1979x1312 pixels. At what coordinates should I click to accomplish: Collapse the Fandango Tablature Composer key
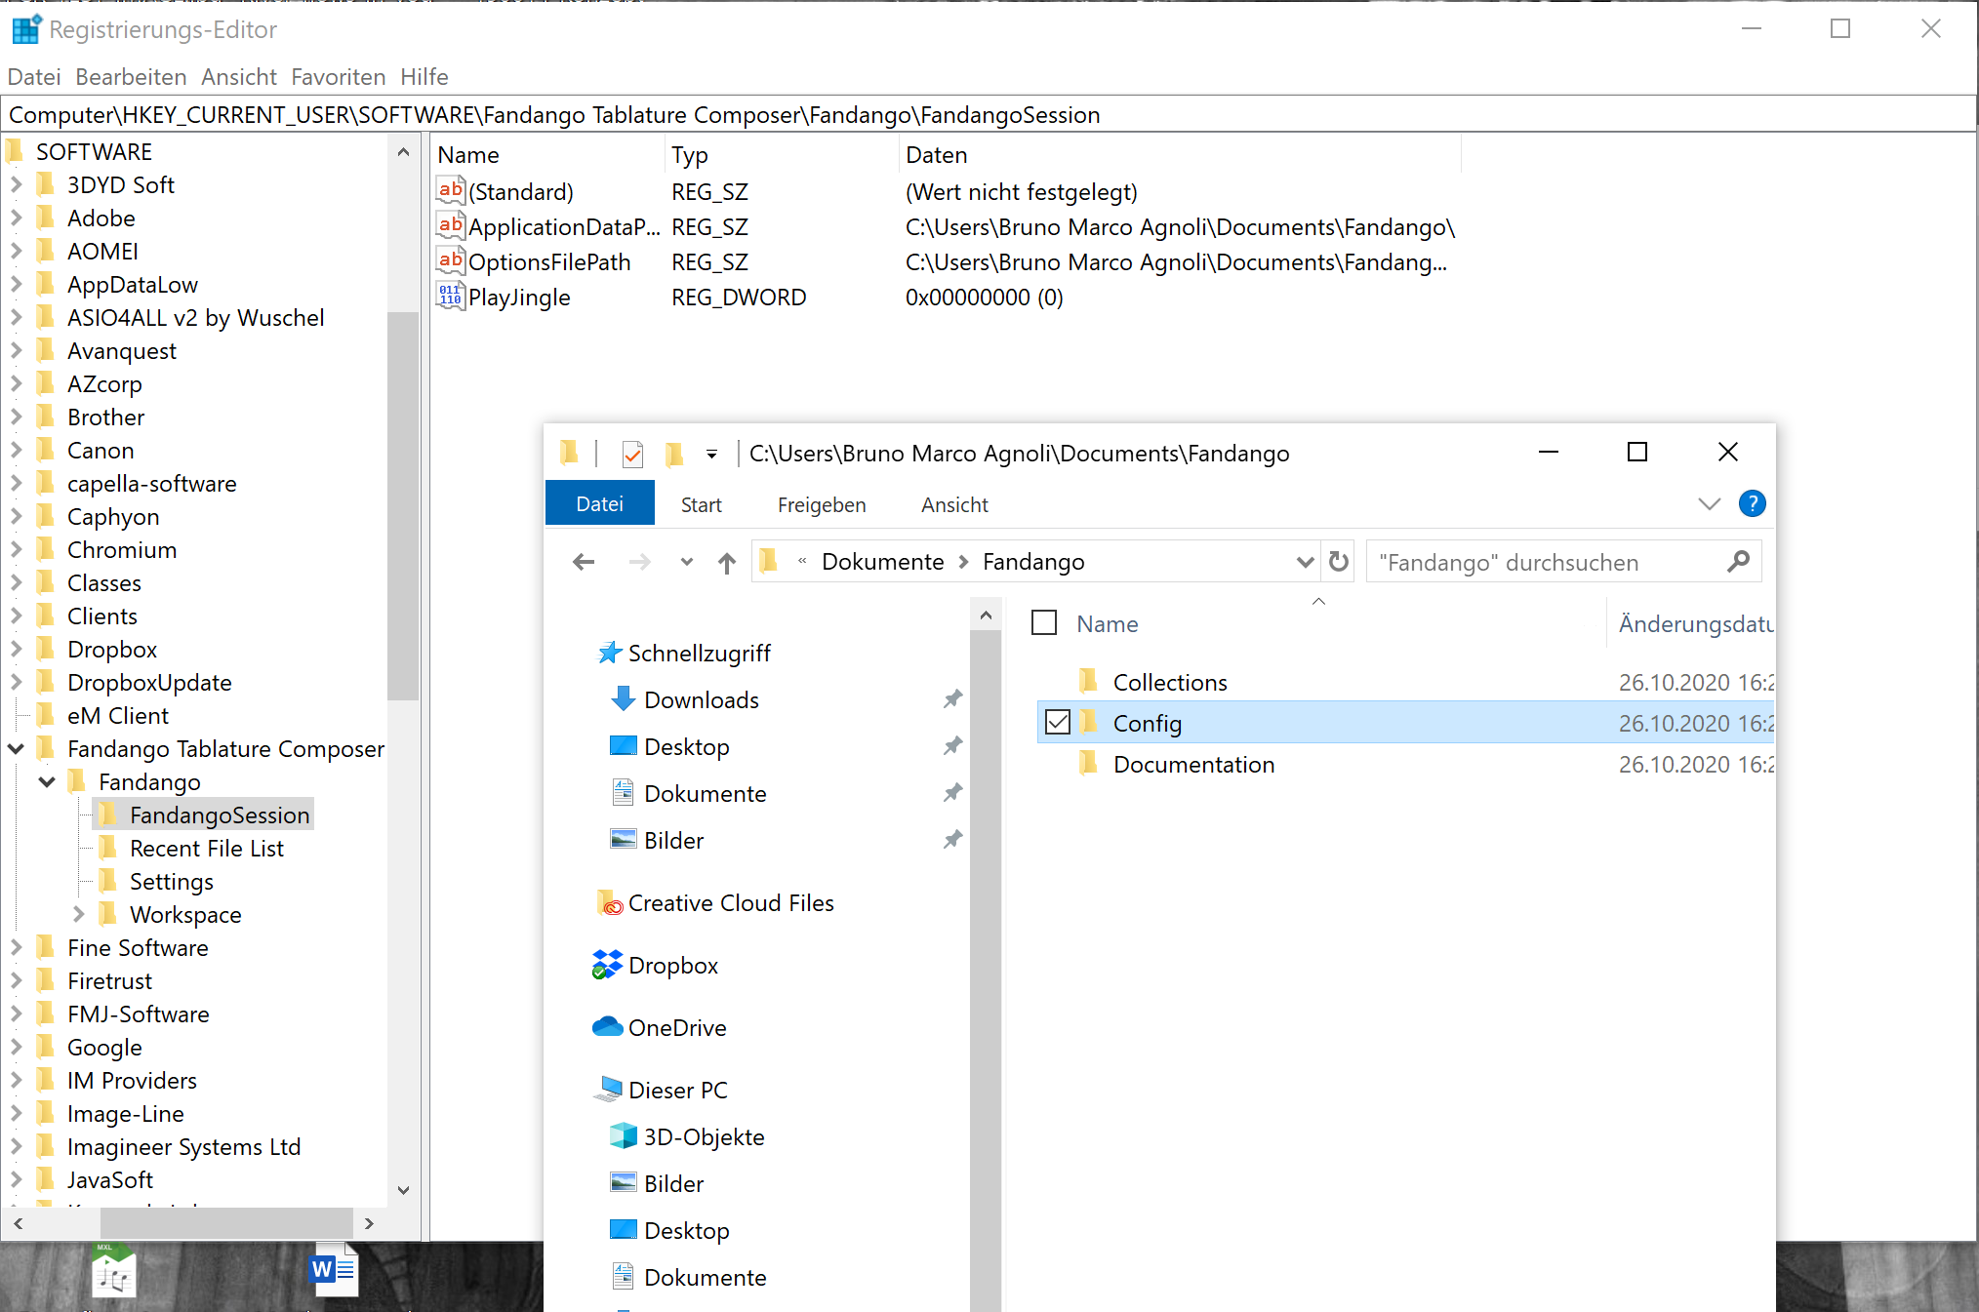point(17,748)
